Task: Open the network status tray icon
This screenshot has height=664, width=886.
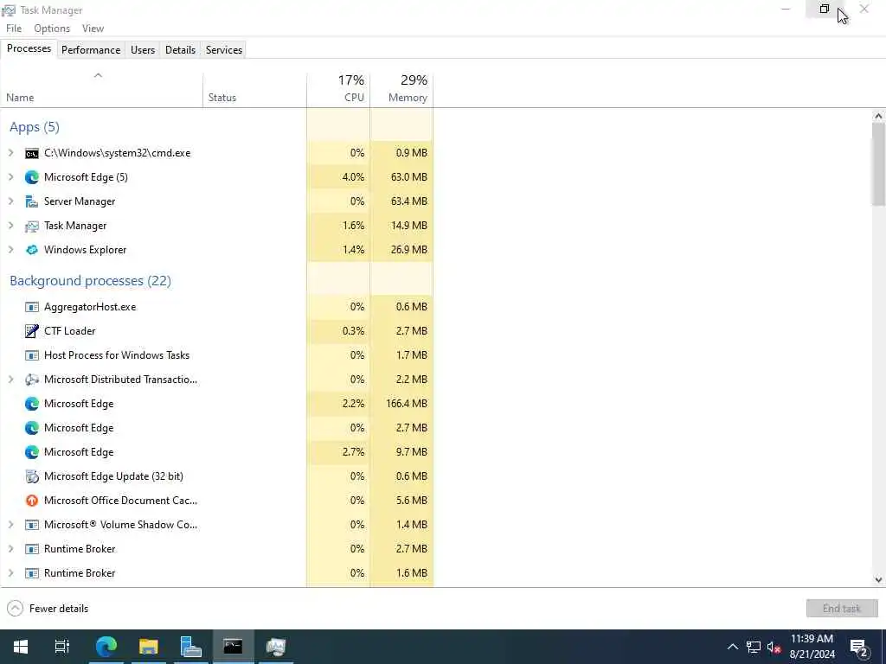Action: point(754,647)
